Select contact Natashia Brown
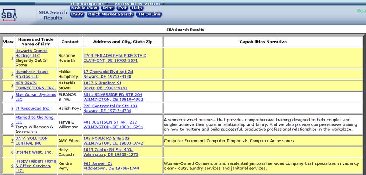 tap(66, 85)
